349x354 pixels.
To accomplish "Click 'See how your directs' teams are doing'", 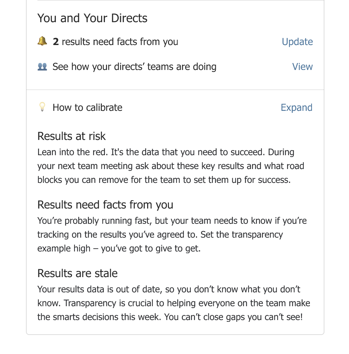I will (x=134, y=67).
